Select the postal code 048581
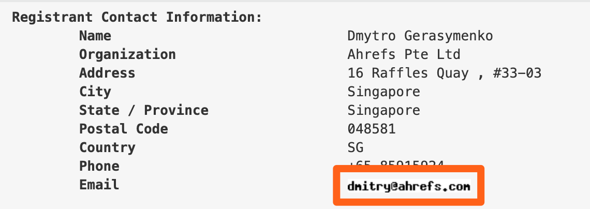This screenshot has height=209, width=590. (372, 129)
